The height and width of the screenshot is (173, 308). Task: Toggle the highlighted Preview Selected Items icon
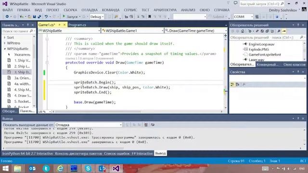pyautogui.click(x=284, y=31)
